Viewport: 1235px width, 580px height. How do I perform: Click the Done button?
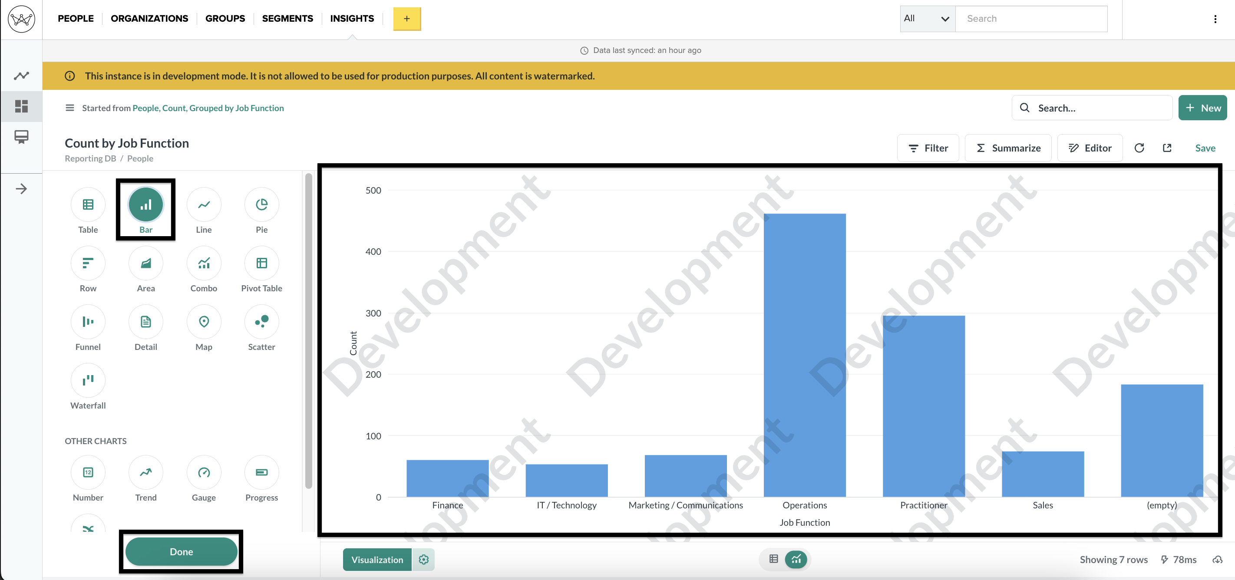[x=181, y=552]
